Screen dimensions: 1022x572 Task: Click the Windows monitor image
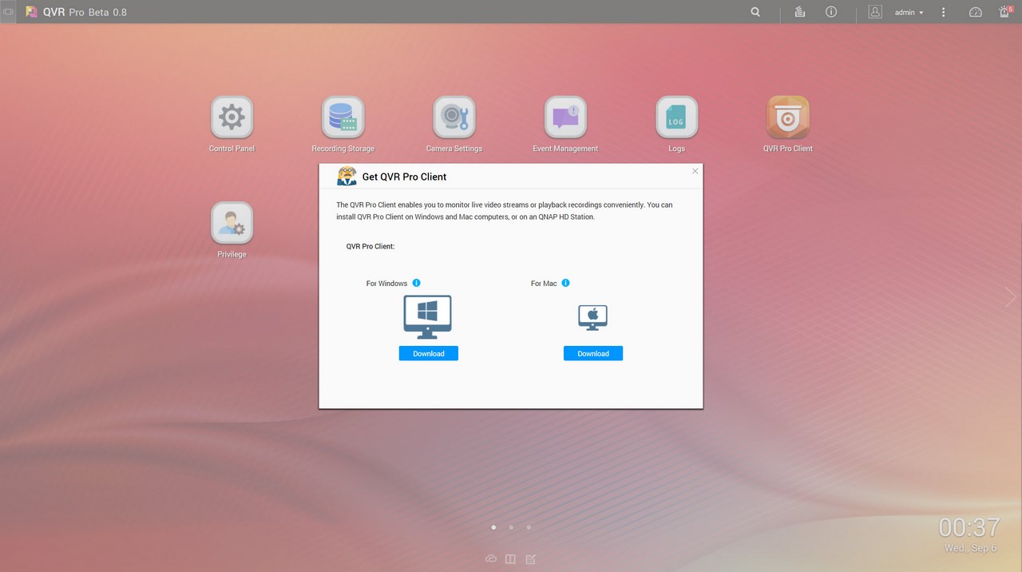(428, 316)
